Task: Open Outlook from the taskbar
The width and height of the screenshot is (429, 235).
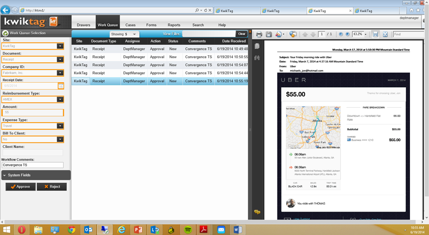Action: pyautogui.click(x=88, y=230)
